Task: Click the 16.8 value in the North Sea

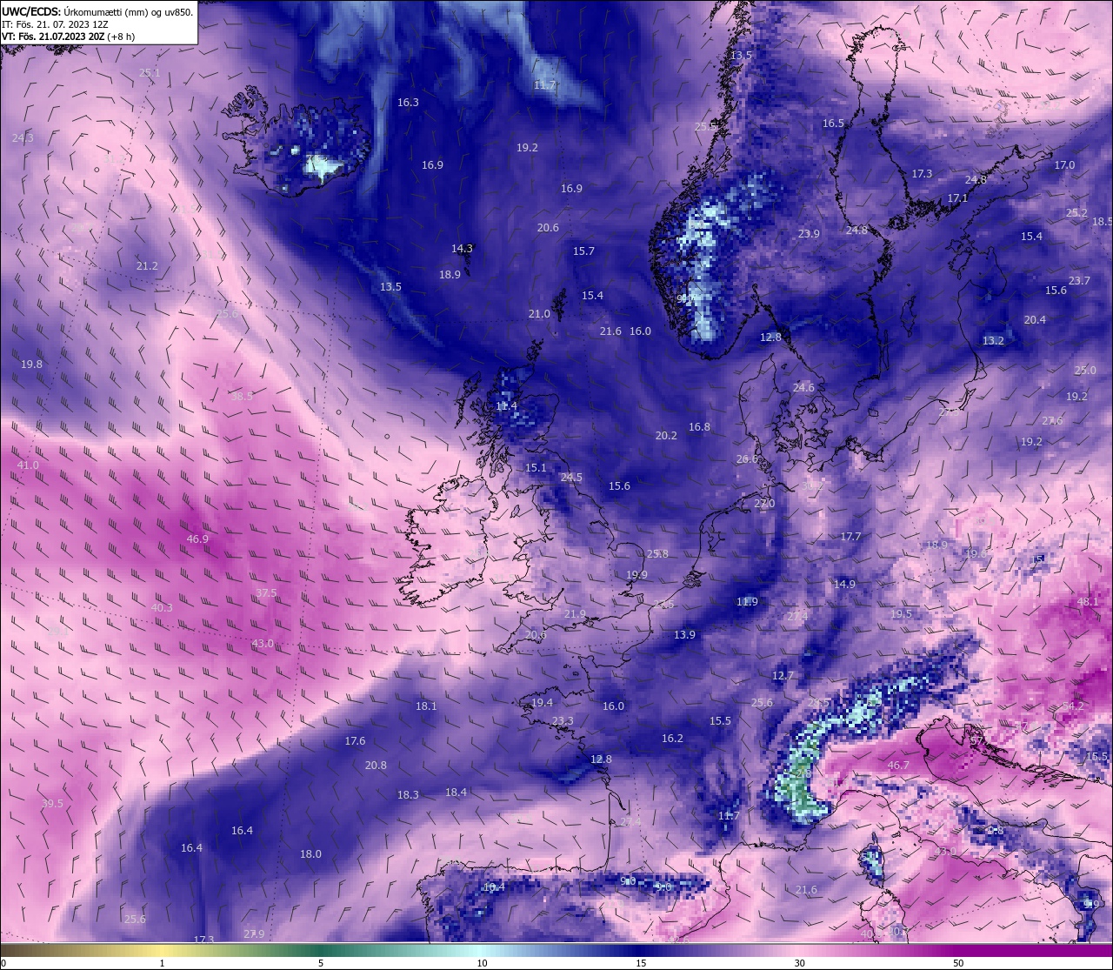Action: (x=699, y=427)
